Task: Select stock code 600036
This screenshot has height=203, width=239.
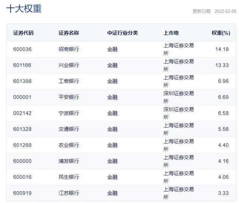Action: tap(22, 49)
